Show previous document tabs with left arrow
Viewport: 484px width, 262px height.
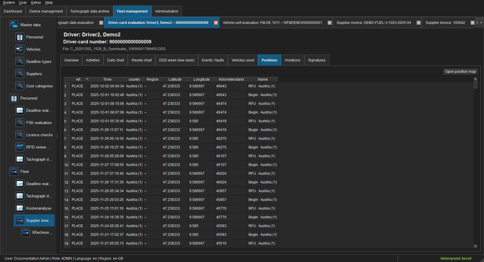pyautogui.click(x=477, y=23)
